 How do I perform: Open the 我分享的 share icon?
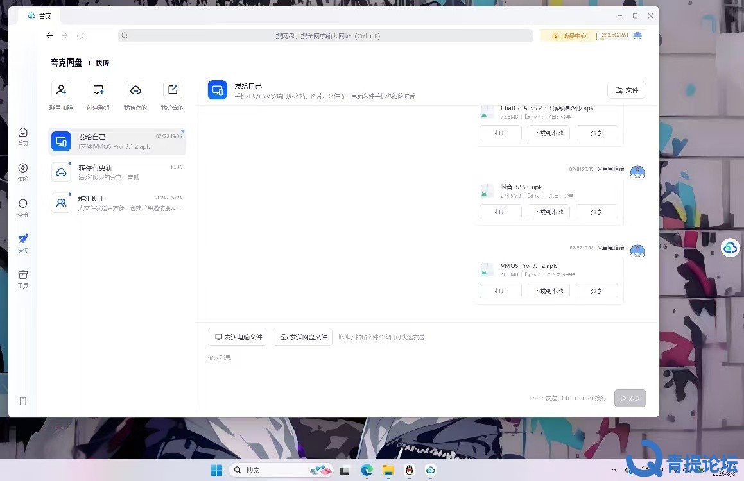[x=173, y=90]
